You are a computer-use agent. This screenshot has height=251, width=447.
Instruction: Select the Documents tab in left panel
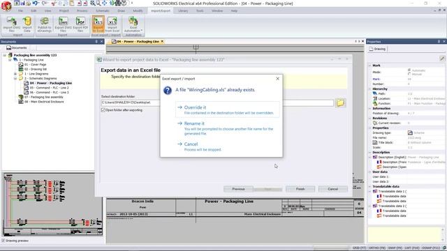coord(17,48)
